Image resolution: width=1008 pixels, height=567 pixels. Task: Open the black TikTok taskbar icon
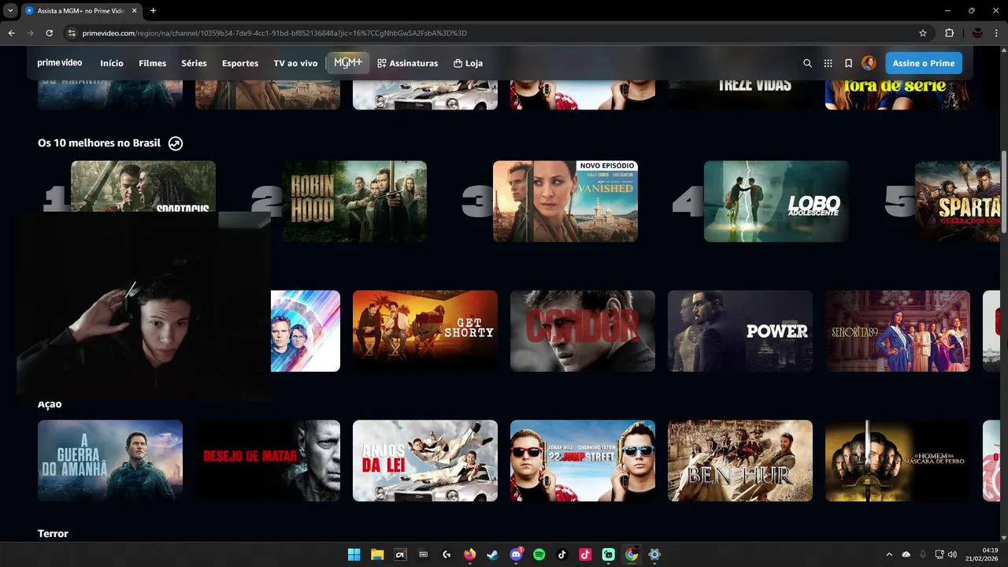coord(562,554)
